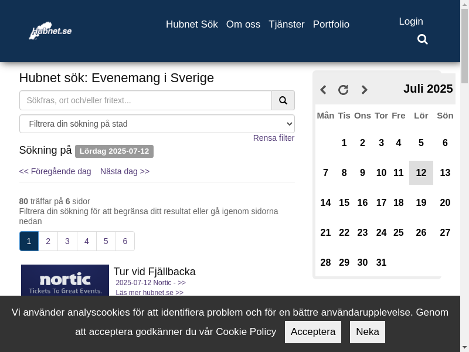The height and width of the screenshot is (352, 469).
Task: Select July 10 in calendar
Action: coord(382,172)
